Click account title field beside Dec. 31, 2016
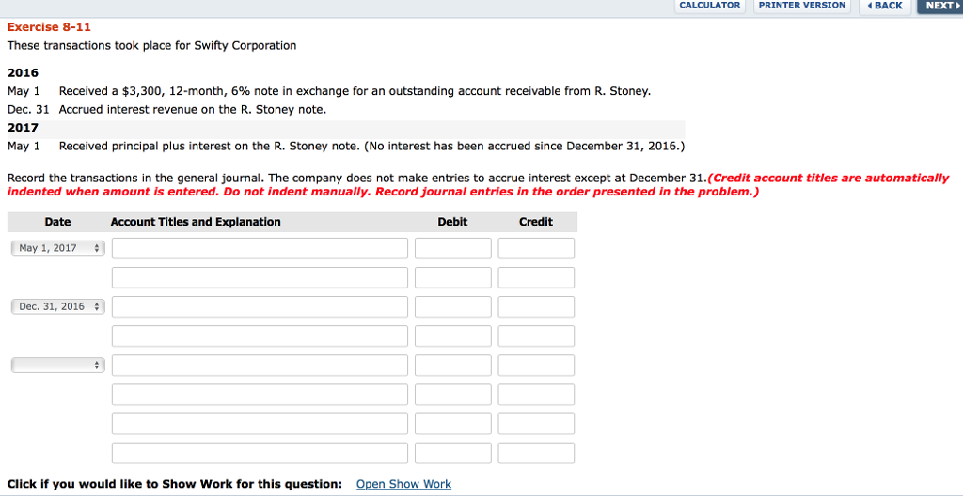 click(x=260, y=306)
